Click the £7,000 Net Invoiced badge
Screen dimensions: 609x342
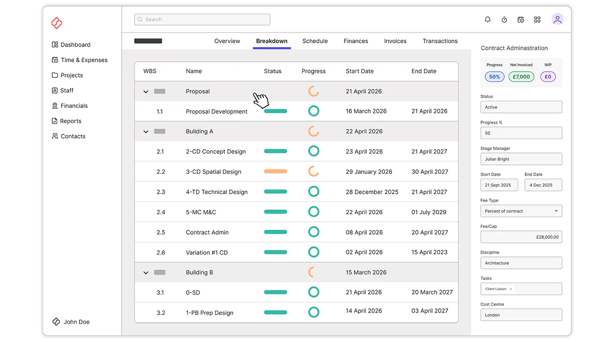(521, 76)
